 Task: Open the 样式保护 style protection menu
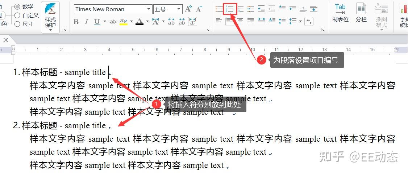click(x=50, y=17)
